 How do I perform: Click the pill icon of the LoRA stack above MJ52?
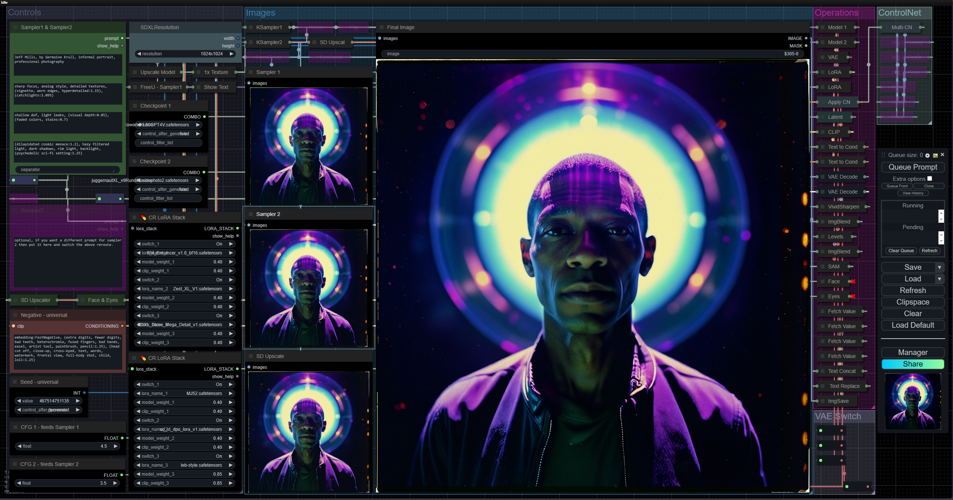[x=143, y=358]
